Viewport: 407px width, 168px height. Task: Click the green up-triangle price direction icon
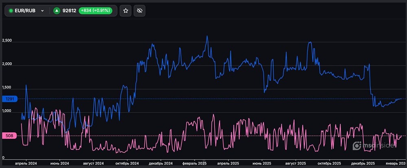point(57,11)
